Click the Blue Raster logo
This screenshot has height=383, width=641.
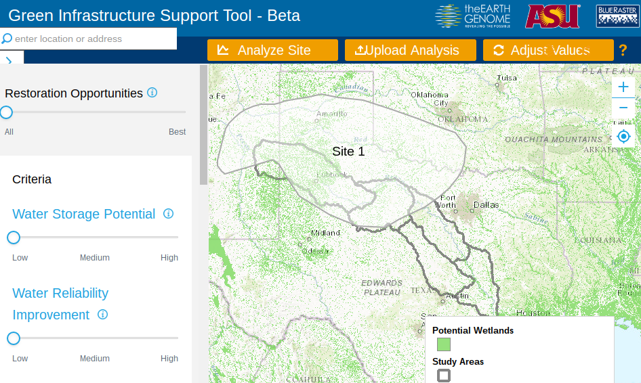pos(617,16)
